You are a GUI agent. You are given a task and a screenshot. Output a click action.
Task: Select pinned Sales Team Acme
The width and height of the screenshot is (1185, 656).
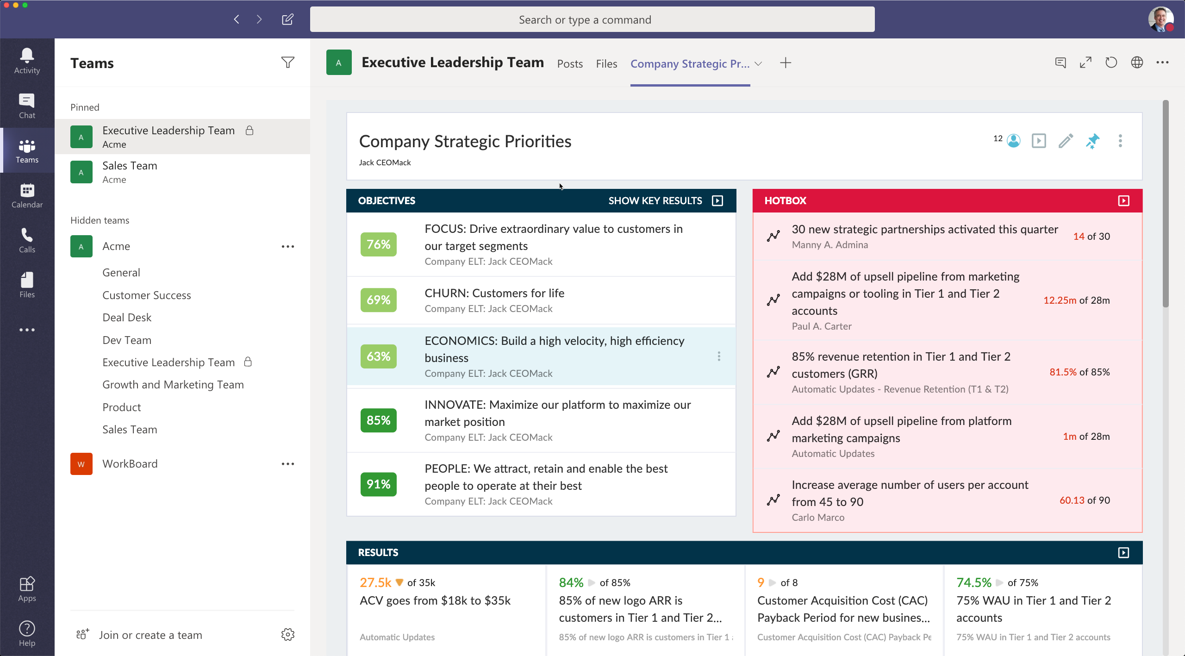coord(182,172)
